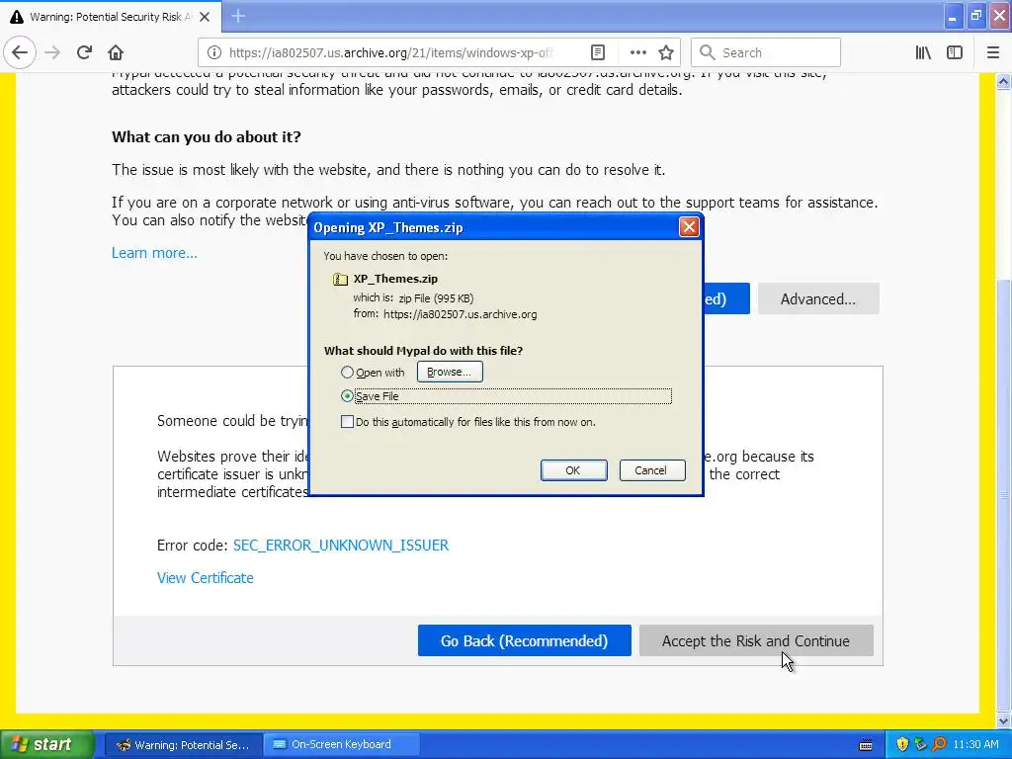
Task: Close the Warning: Potential Security Risk tab
Action: point(205,17)
